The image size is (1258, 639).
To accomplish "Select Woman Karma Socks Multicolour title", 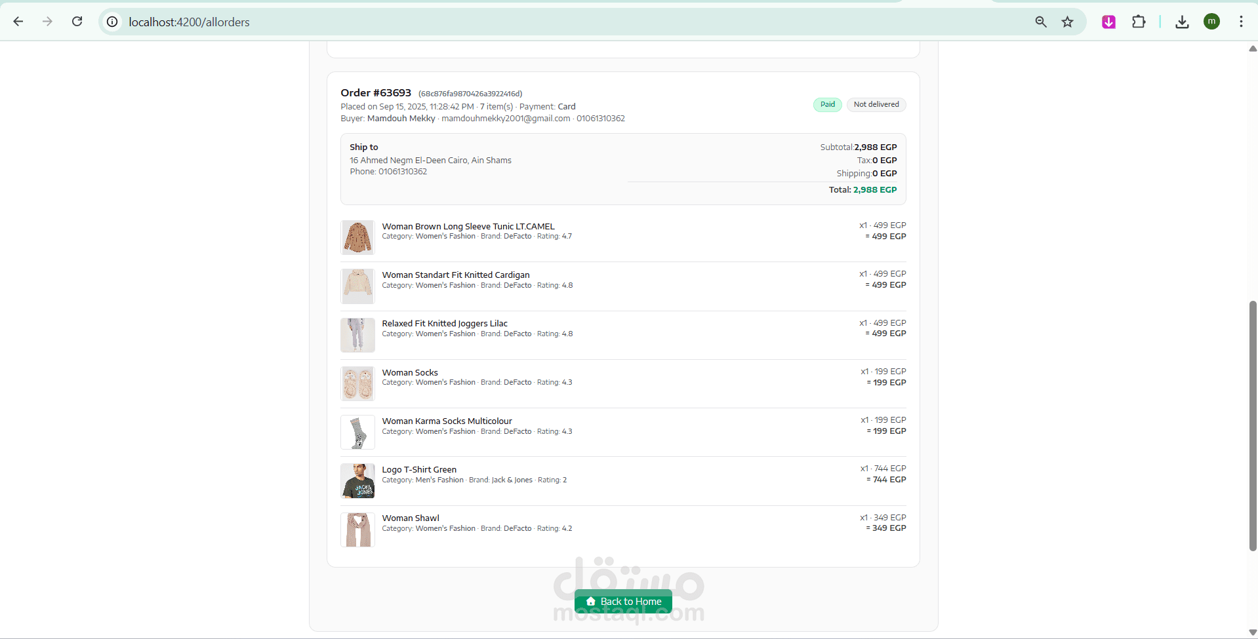I will [447, 421].
